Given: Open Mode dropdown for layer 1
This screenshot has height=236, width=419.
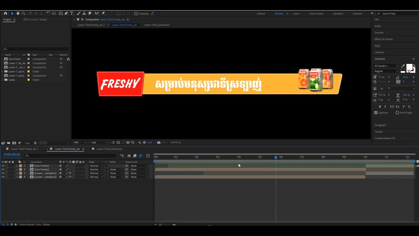Looking at the screenshot, I should (x=96, y=166).
